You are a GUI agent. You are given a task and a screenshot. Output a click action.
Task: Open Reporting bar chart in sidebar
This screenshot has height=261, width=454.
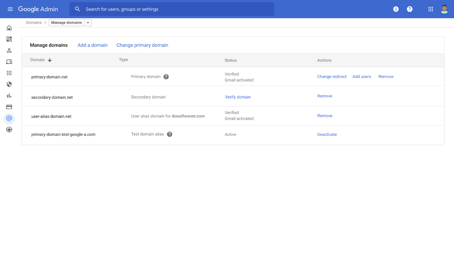tap(9, 96)
